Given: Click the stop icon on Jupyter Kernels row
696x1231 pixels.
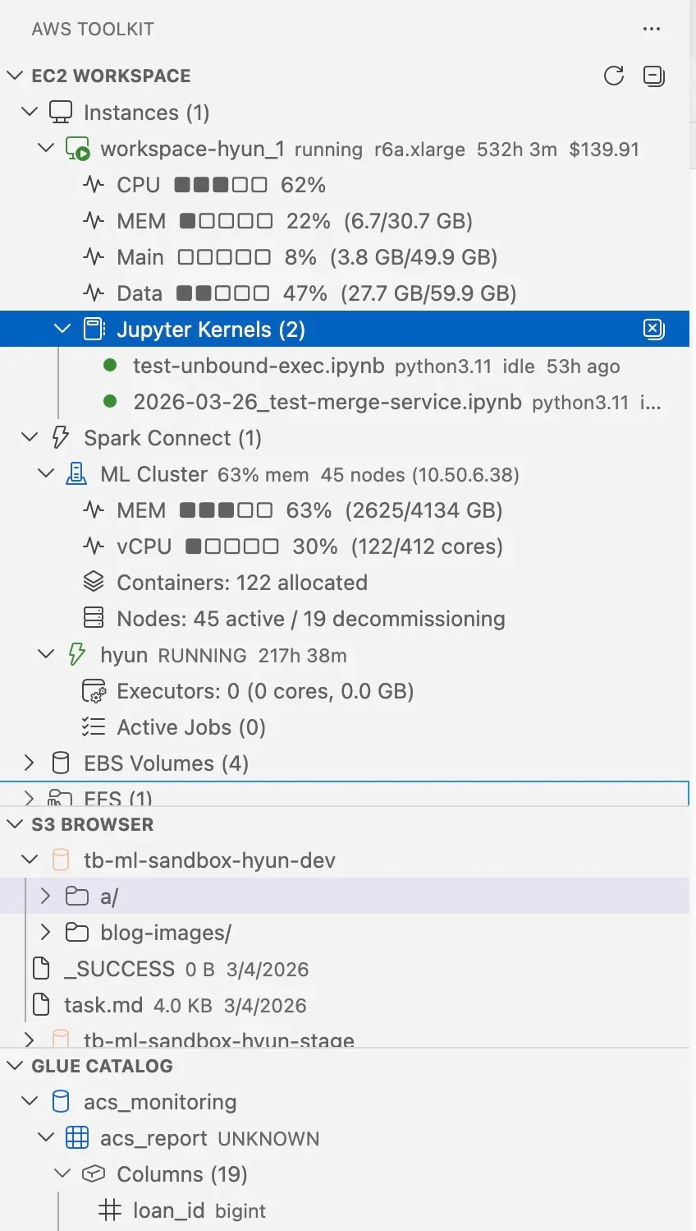Looking at the screenshot, I should click(653, 330).
